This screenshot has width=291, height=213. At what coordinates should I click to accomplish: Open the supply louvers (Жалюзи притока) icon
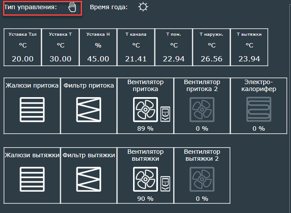click(x=32, y=109)
